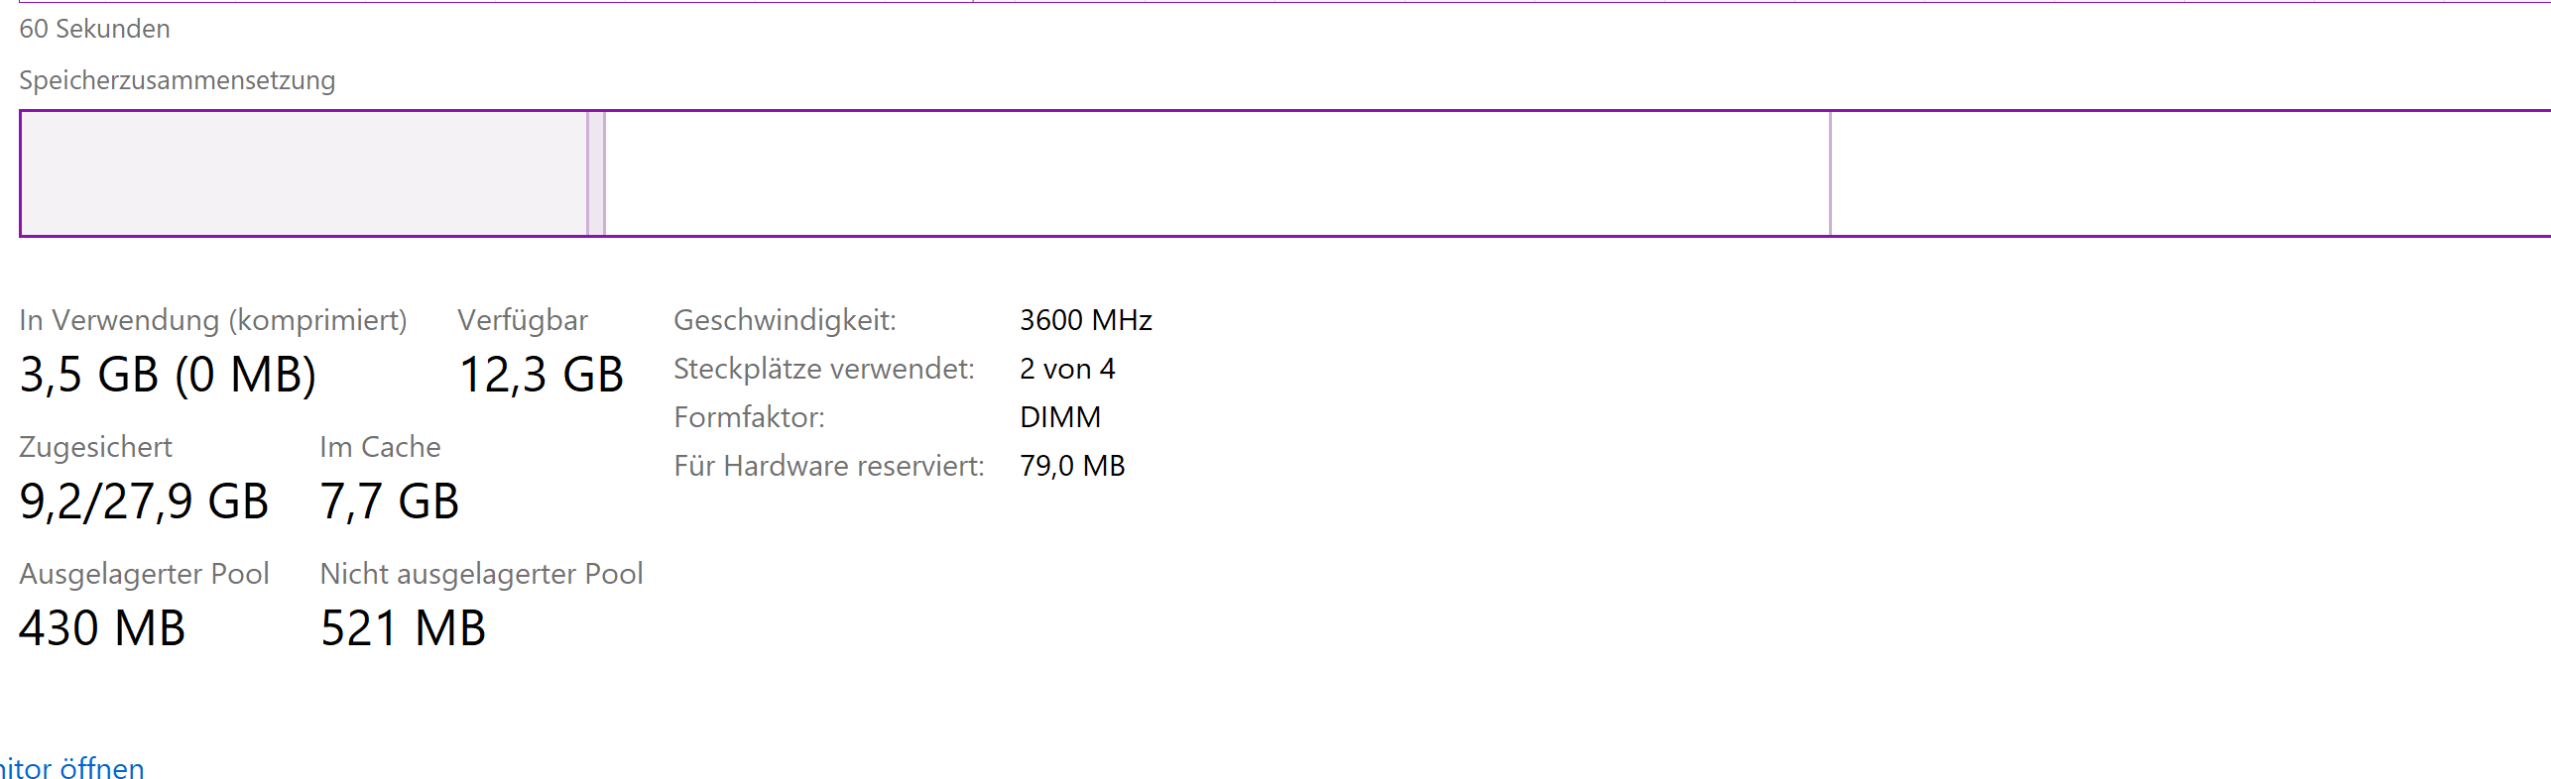Click the Steckplätze verwendet 2 von 4 value
The image size is (2551, 779).
point(1067,369)
